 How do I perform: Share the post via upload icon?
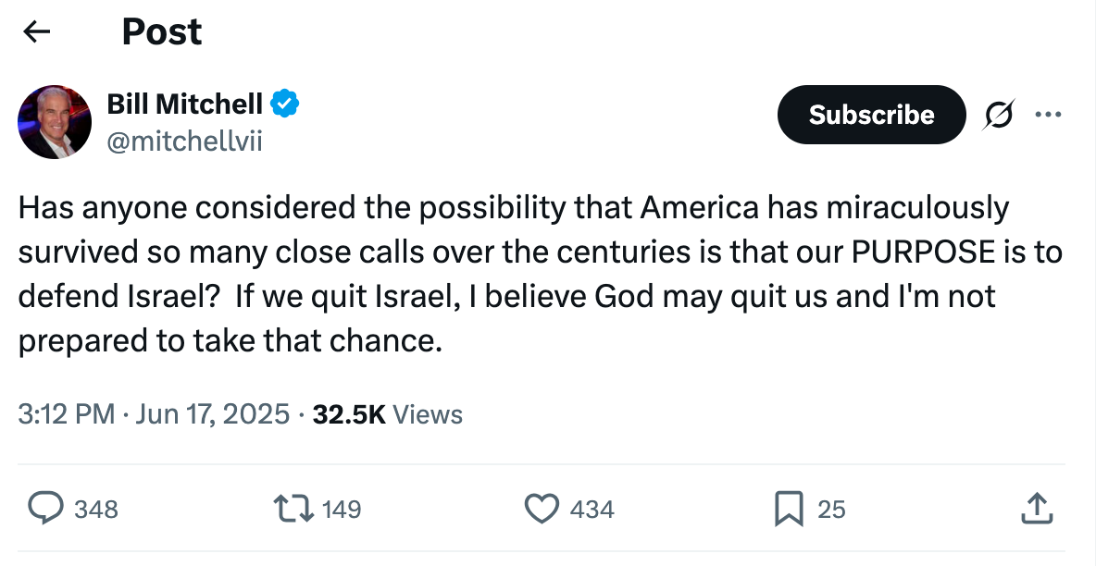pos(1037,508)
